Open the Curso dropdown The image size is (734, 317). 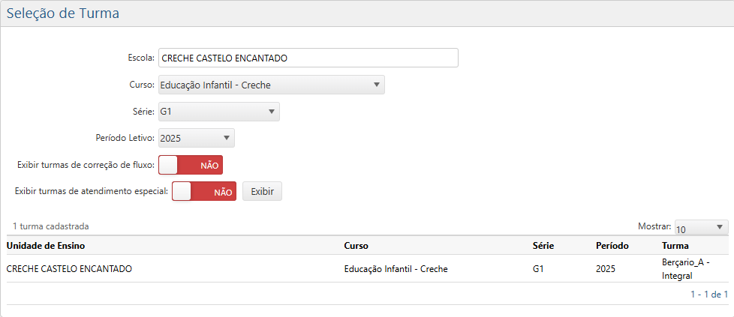click(x=271, y=85)
